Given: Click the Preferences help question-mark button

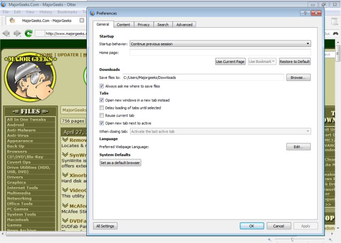Looking at the screenshot, I should point(305,13).
